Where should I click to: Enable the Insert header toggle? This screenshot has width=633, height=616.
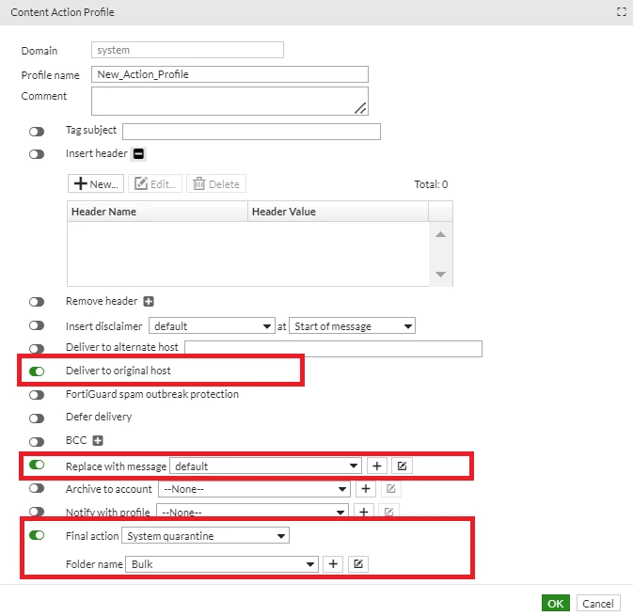click(37, 154)
